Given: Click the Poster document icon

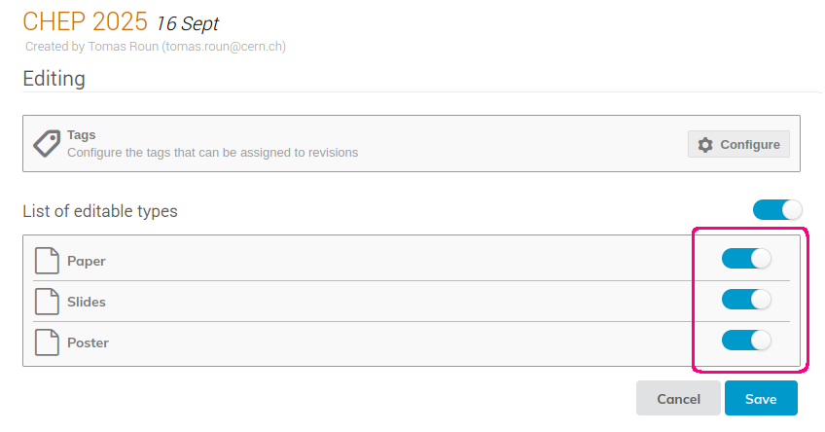Looking at the screenshot, I should click(47, 342).
